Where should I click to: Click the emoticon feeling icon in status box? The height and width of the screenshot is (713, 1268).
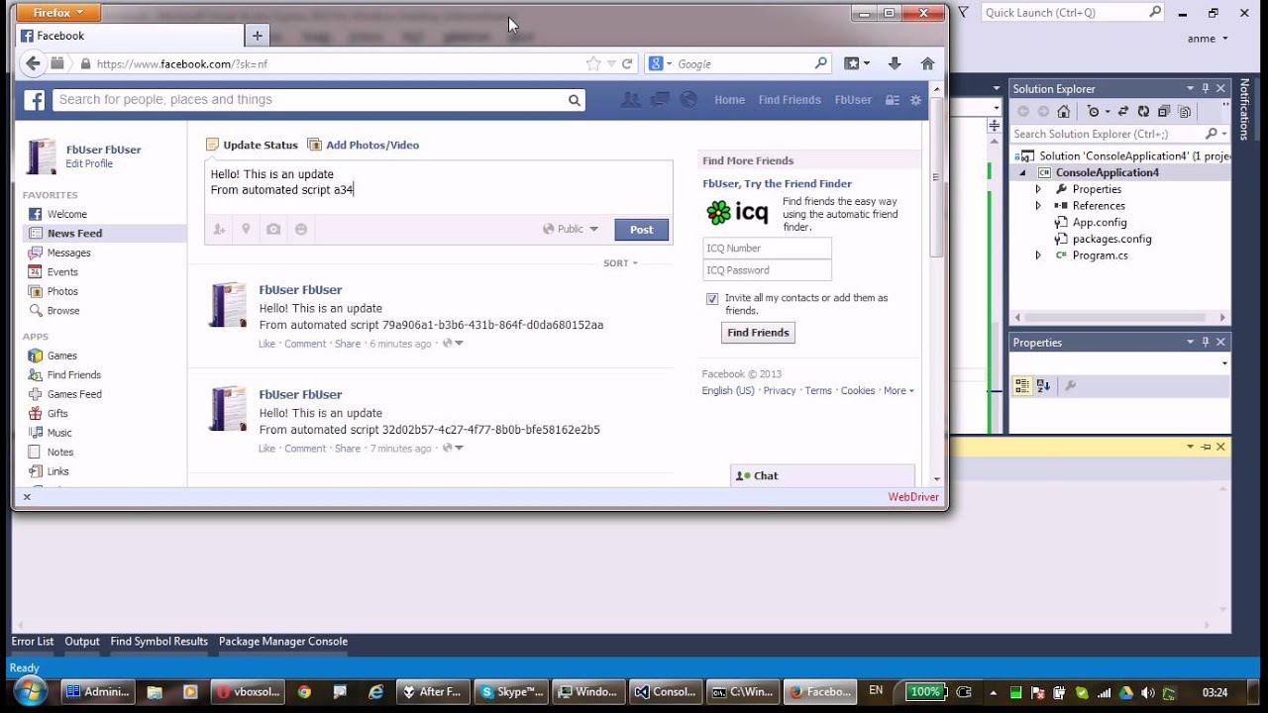click(x=301, y=229)
